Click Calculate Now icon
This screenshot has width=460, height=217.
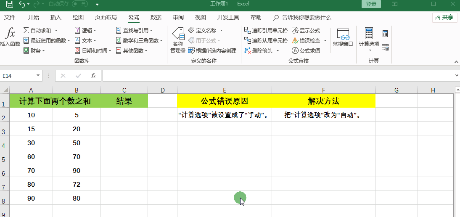tap(385, 34)
